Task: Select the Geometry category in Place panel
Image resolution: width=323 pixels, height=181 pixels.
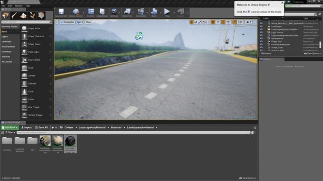Action: (7, 52)
